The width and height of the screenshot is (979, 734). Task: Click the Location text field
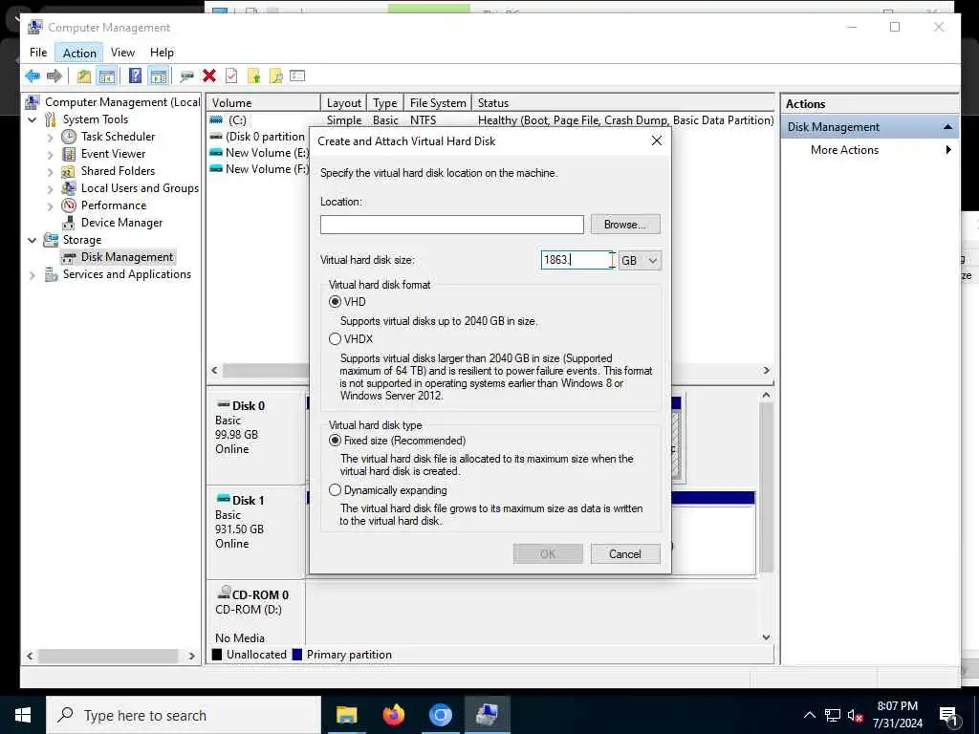pyautogui.click(x=452, y=225)
